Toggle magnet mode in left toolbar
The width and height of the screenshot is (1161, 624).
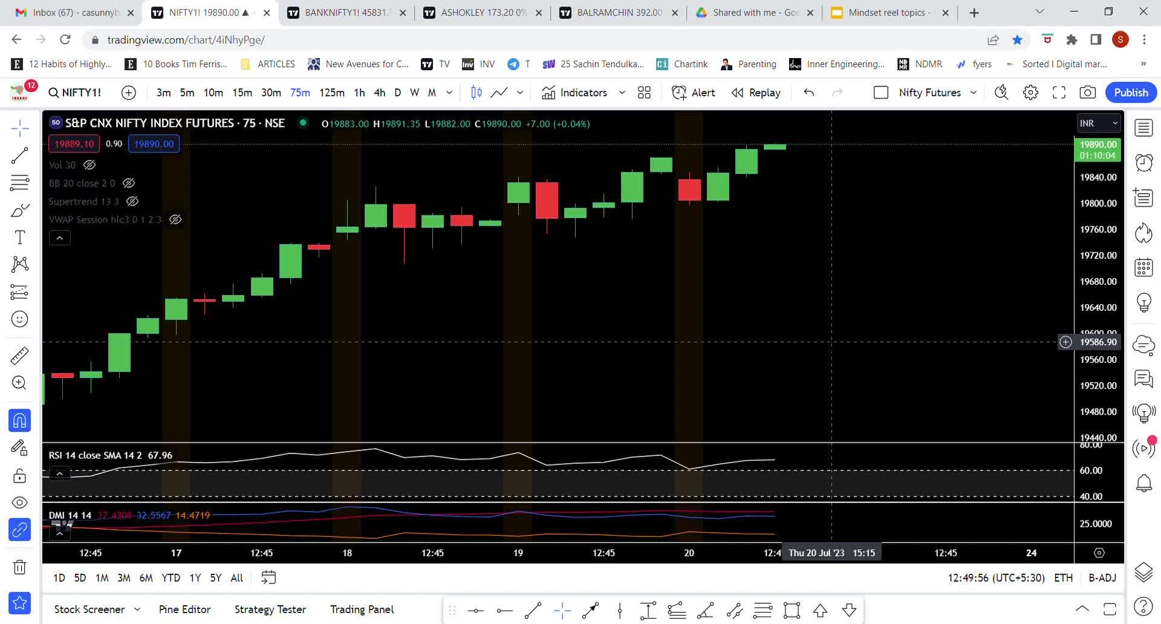pos(20,421)
